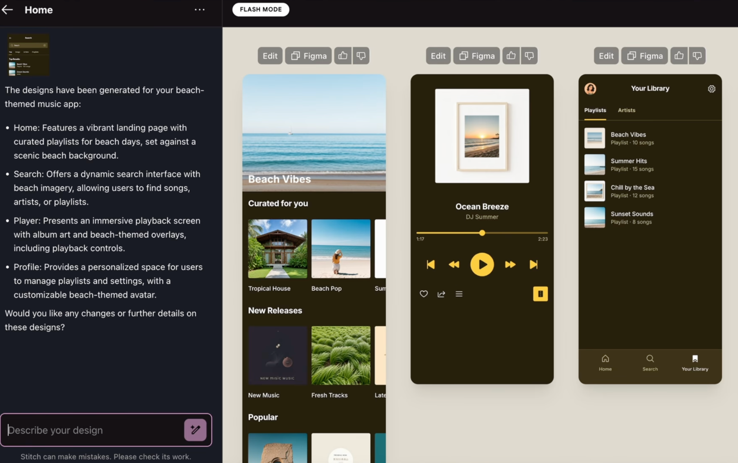Viewport: 738px width, 463px height.
Task: Focus the Describe your design field
Action: [x=92, y=430]
